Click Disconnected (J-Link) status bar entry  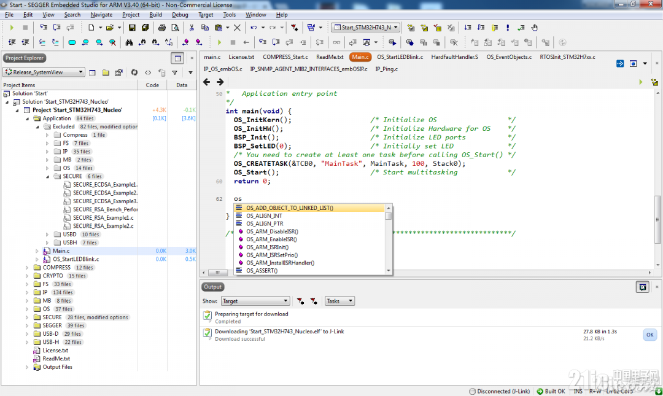499,391
